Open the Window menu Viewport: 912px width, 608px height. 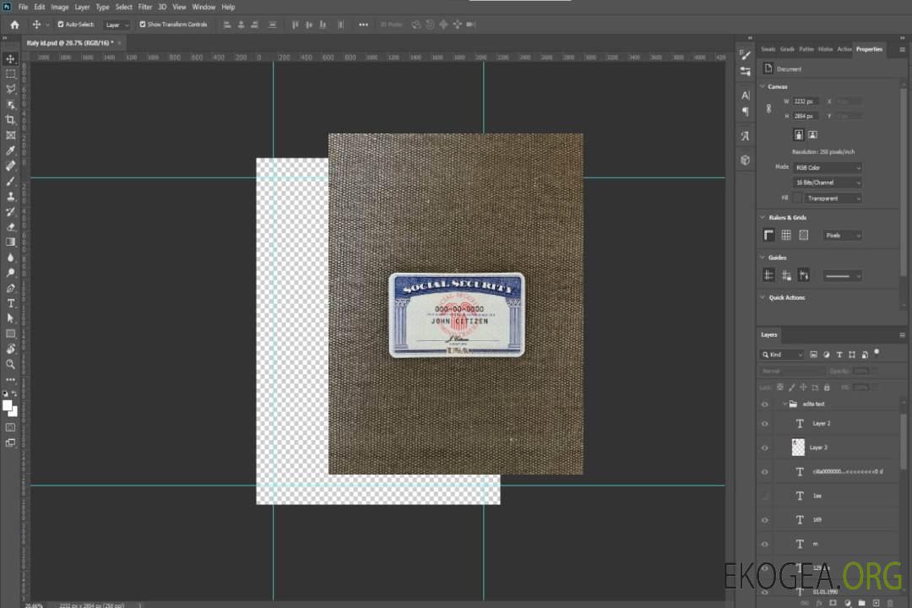(x=204, y=7)
